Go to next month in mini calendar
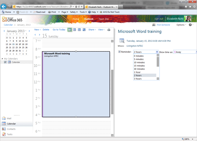197x141 pixels. pyautogui.click(x=29, y=31)
